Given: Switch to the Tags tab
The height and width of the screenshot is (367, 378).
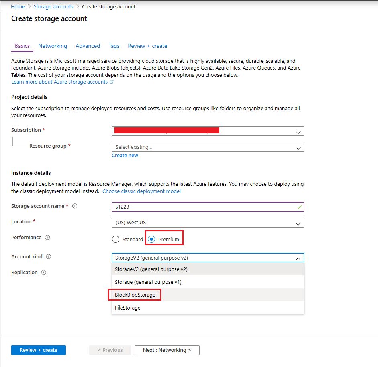Looking at the screenshot, I should 114,46.
